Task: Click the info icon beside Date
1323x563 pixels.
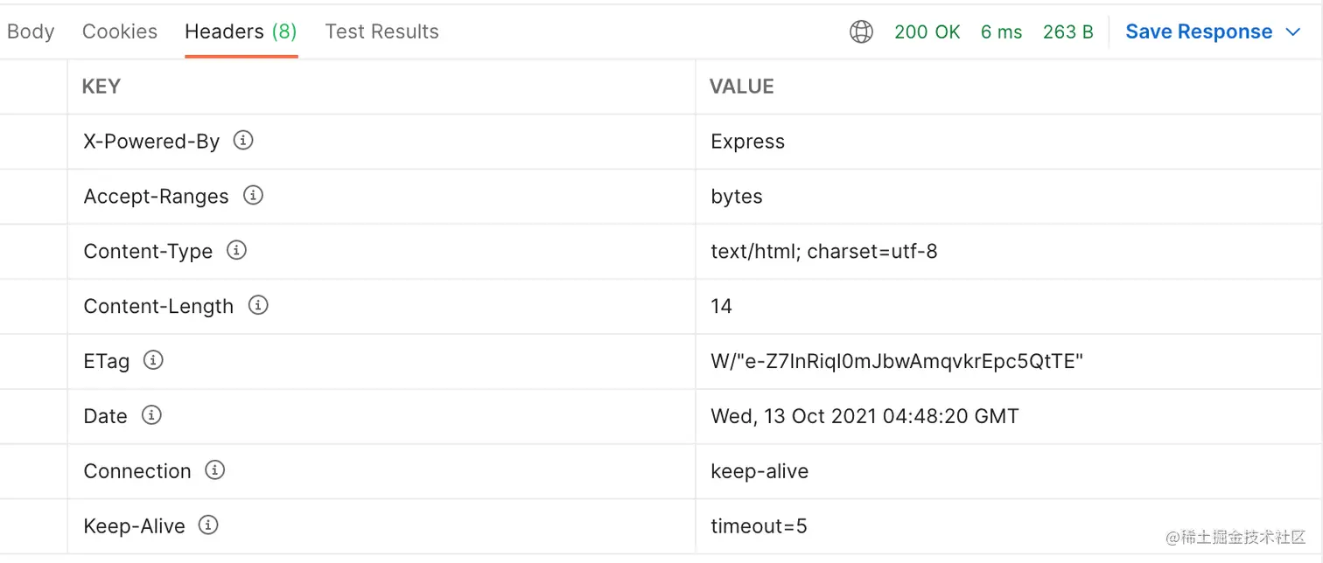Action: point(151,414)
